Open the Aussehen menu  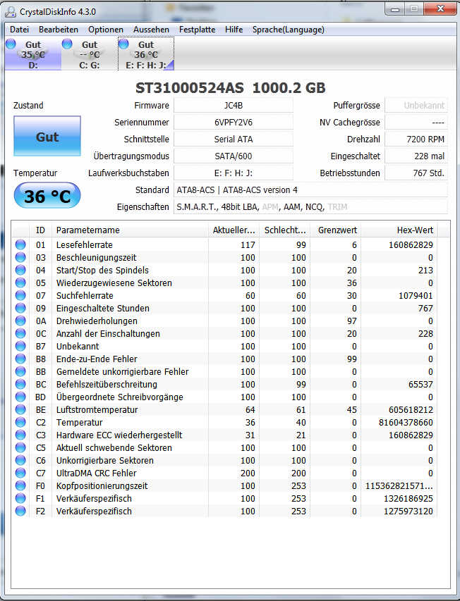pyautogui.click(x=151, y=30)
